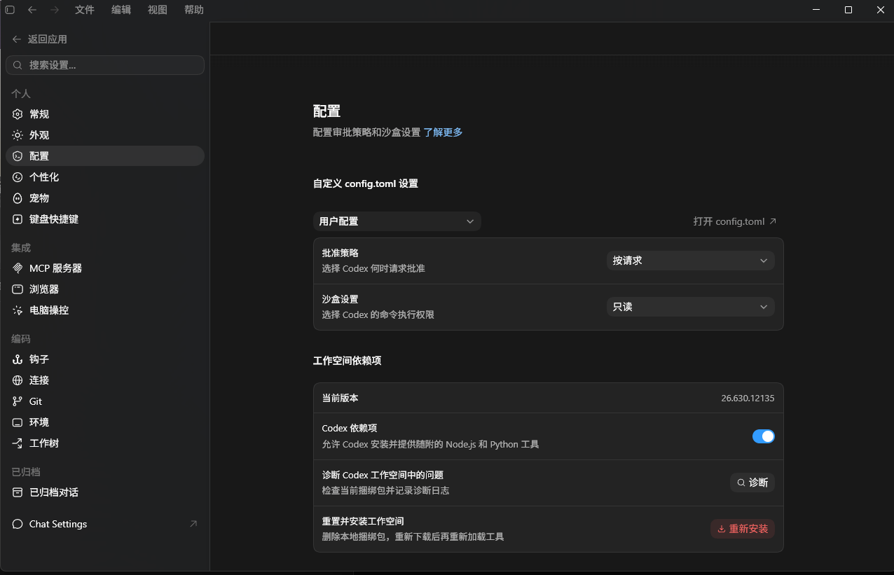Screen dimensions: 894x575
Task: Click the 常规 gear icon in sidebar
Action: coord(18,114)
